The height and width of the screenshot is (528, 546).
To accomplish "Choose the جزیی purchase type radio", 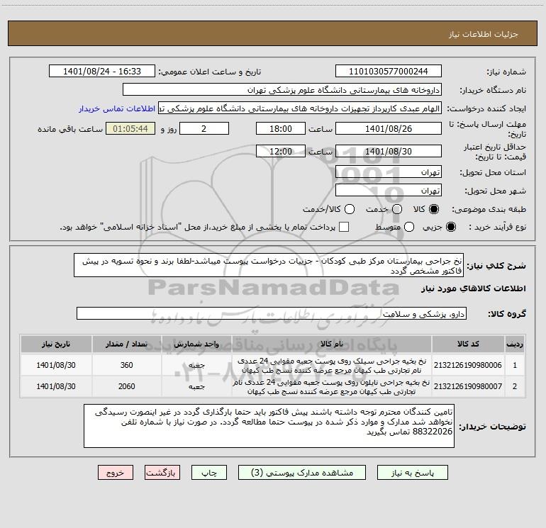I will point(451,227).
